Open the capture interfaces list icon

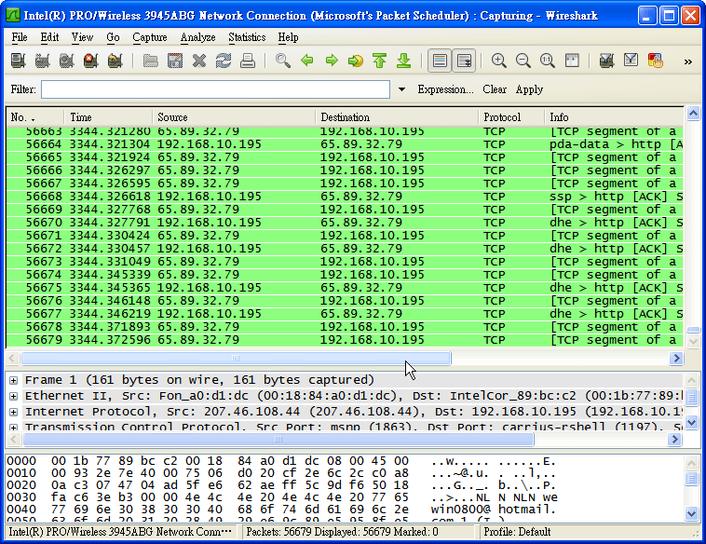point(18,61)
